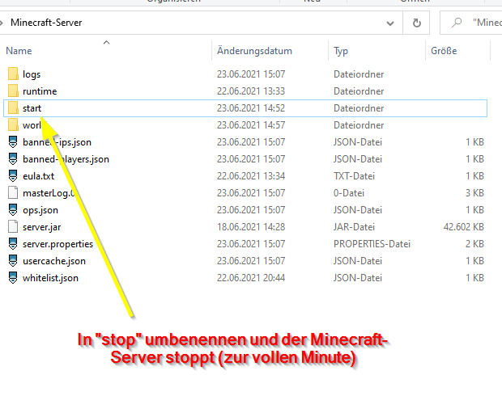This screenshot has width=502, height=396.
Task: Select banned-ips.json file name
Action: (x=57, y=142)
